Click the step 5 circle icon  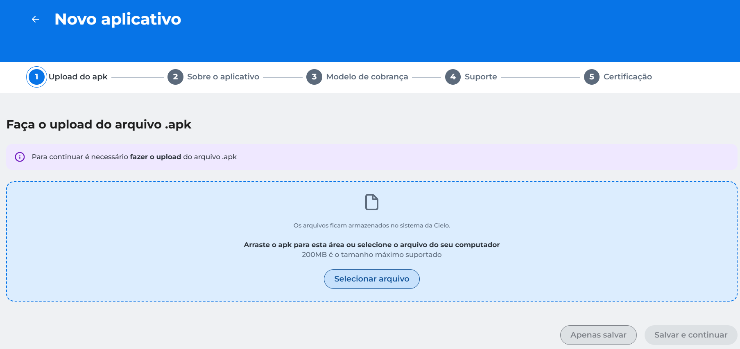[592, 77]
